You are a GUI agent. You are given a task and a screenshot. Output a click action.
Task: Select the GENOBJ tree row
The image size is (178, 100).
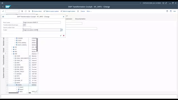click(x=19, y=74)
